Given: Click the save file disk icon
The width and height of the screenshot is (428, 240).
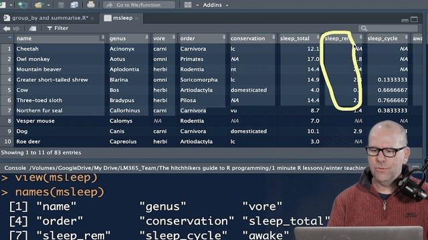Looking at the screenshot, I should pos(61,5).
